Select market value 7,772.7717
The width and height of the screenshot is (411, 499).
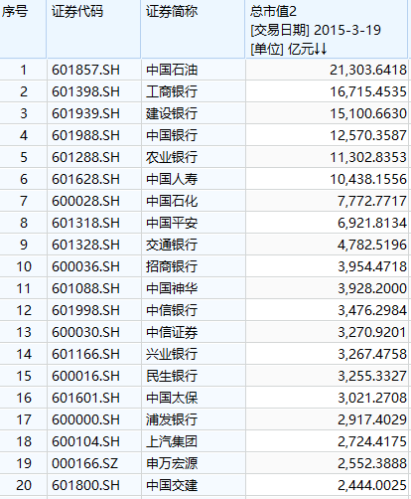click(327, 201)
